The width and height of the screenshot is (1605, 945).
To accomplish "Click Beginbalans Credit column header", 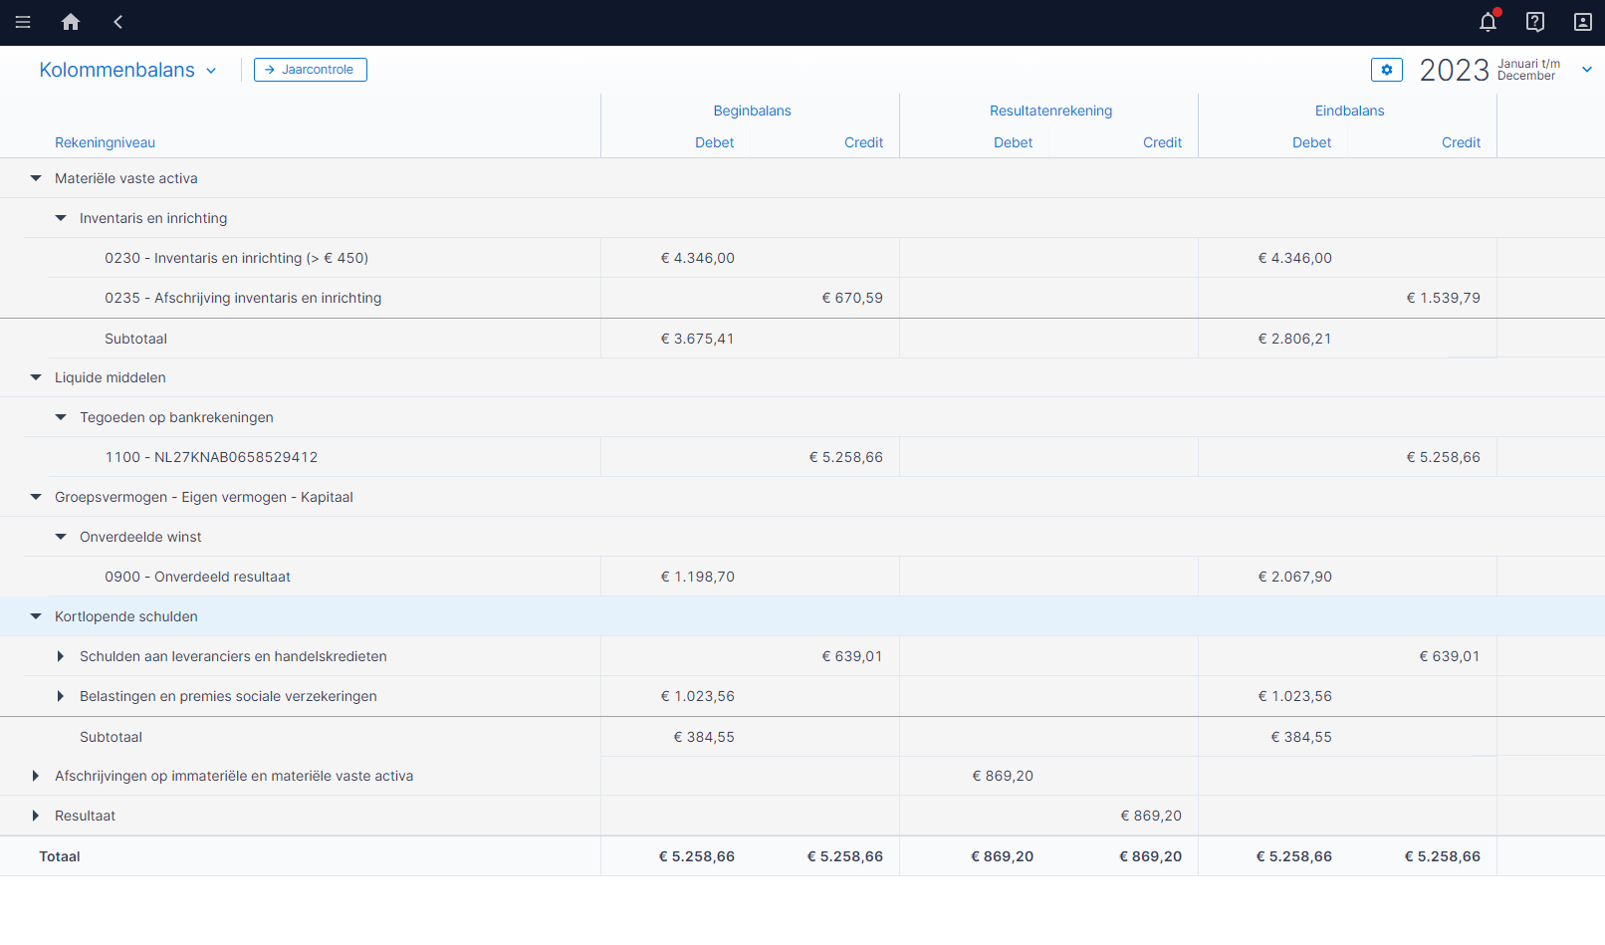I will [x=863, y=142].
